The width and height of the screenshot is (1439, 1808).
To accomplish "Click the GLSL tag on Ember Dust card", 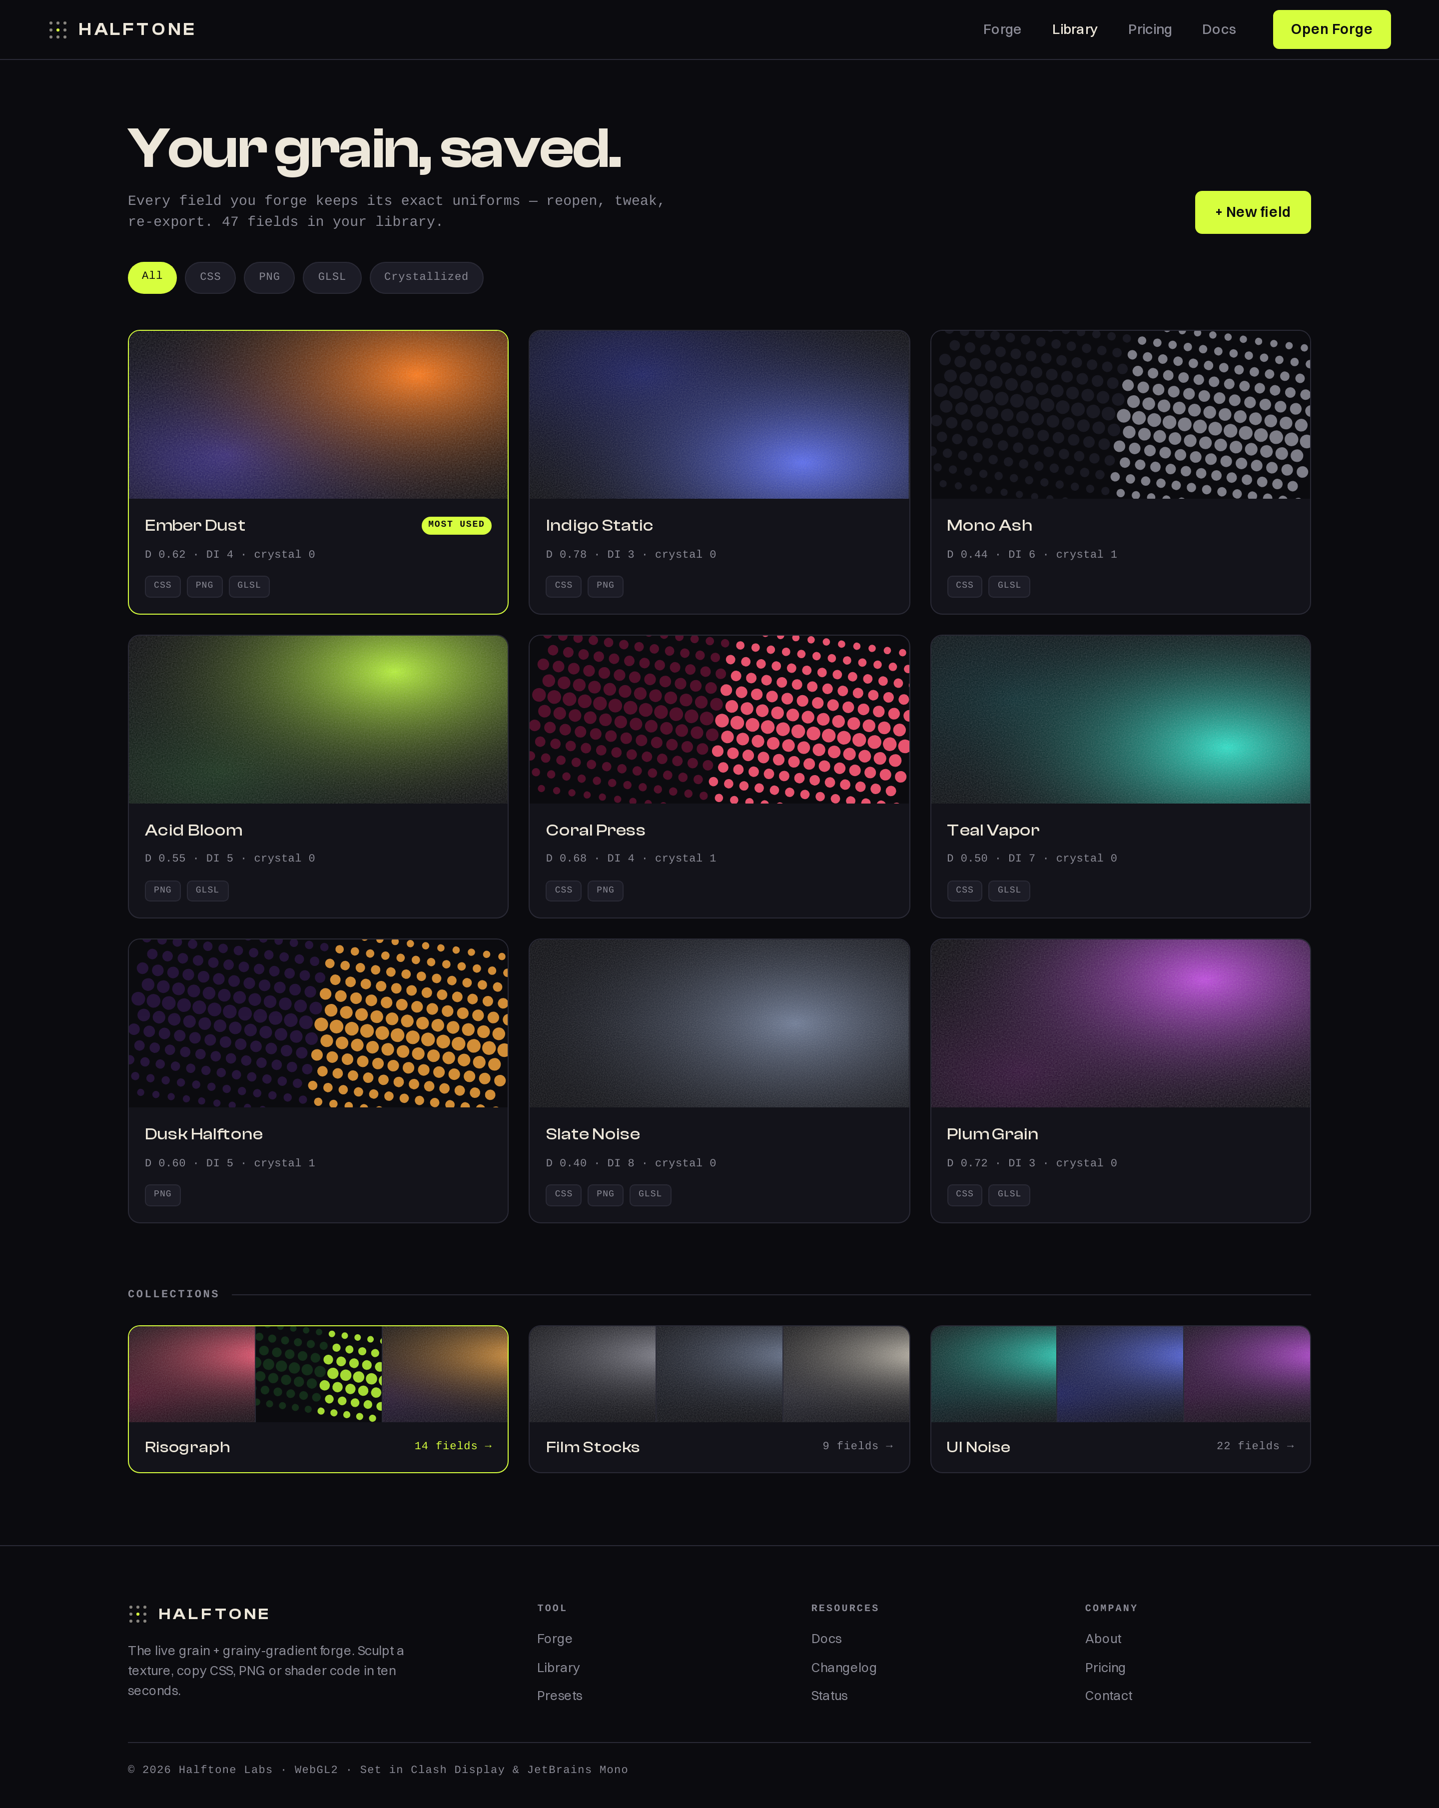I will [249, 585].
